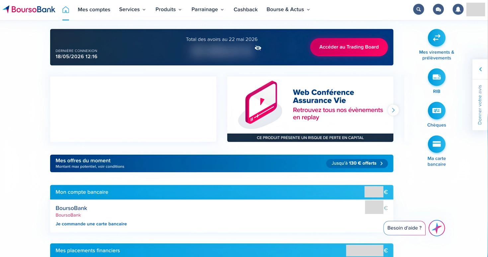This screenshot has width=488, height=257.
Task: Open Mes virements & prélèvements icon
Action: pos(437,38)
